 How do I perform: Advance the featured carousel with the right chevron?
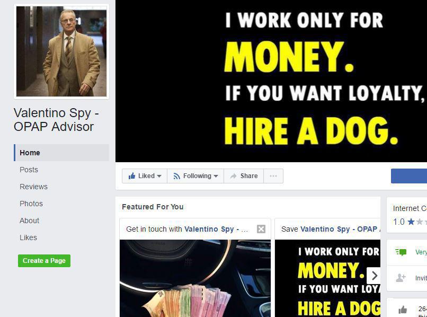click(374, 276)
